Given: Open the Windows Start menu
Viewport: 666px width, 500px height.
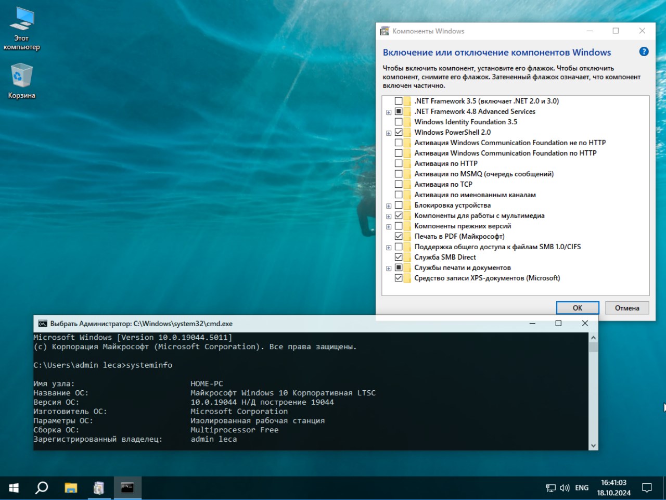Looking at the screenshot, I should pyautogui.click(x=14, y=488).
